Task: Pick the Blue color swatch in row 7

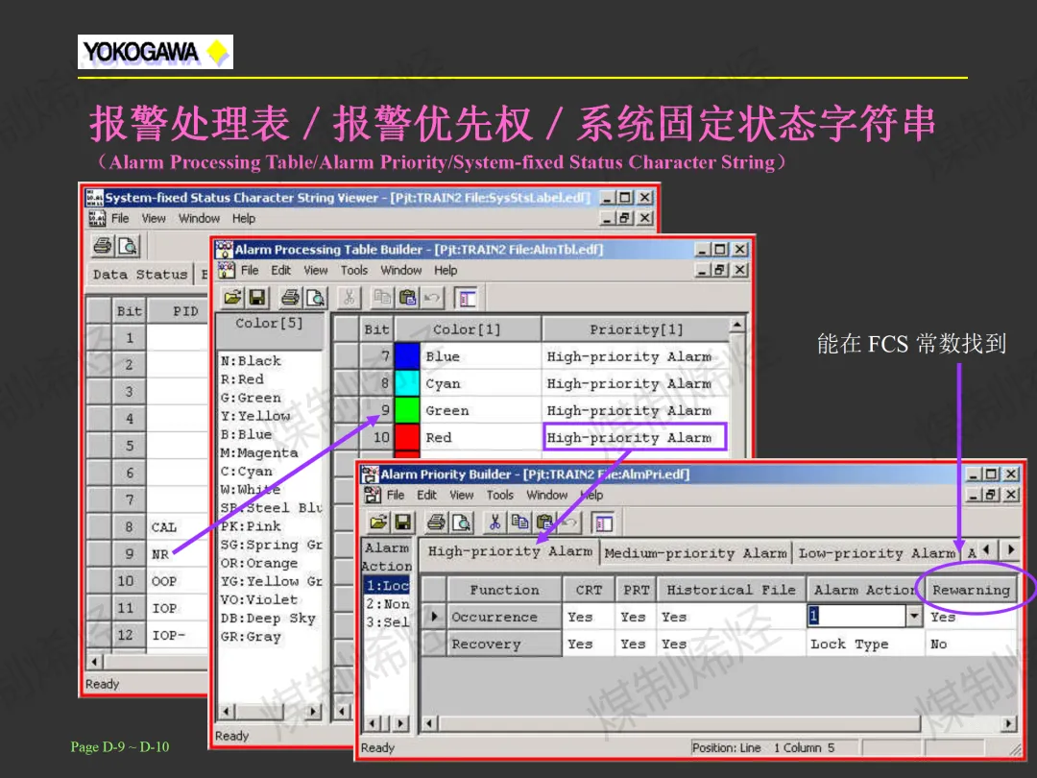Action: tap(407, 356)
